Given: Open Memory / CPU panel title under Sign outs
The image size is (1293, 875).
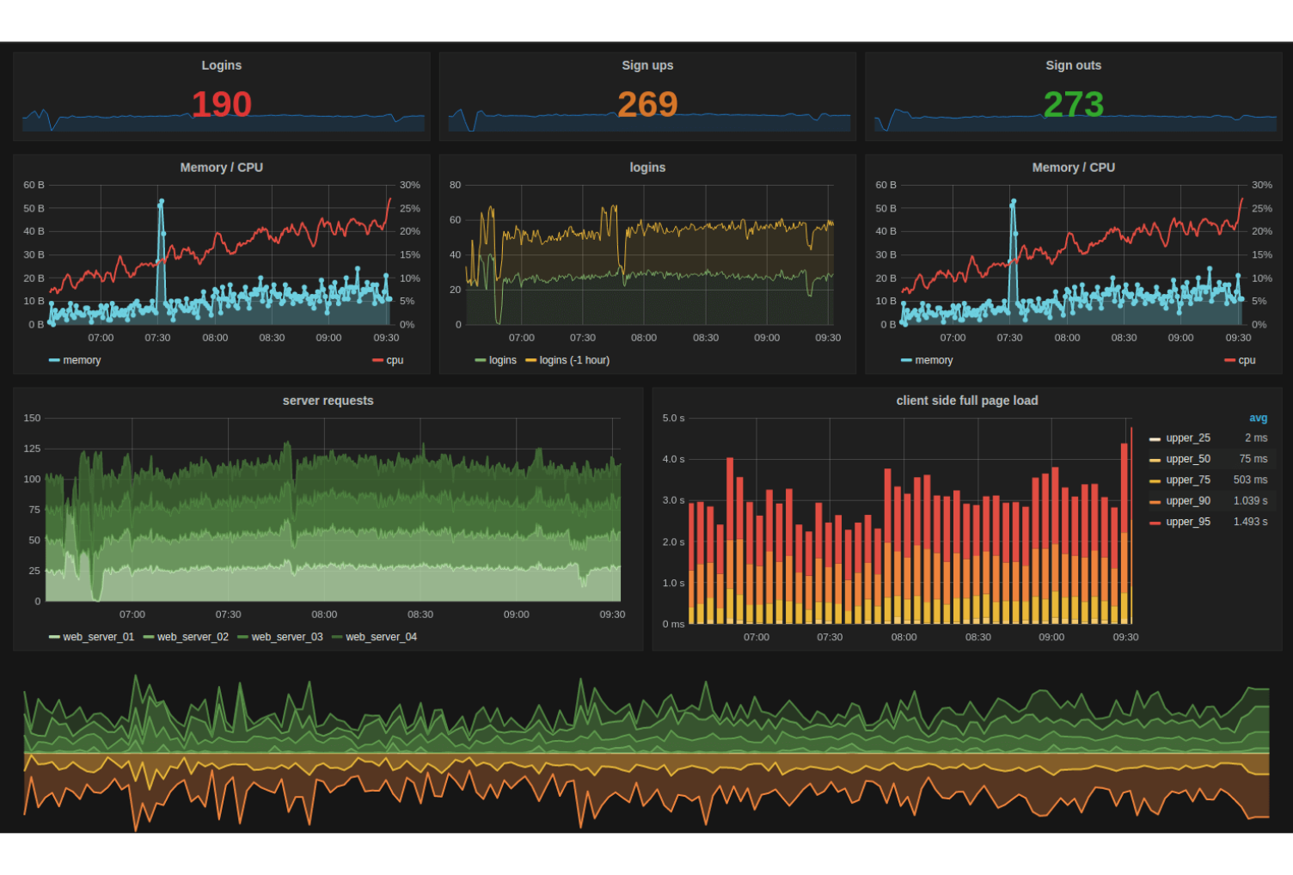Looking at the screenshot, I should point(1073,168).
